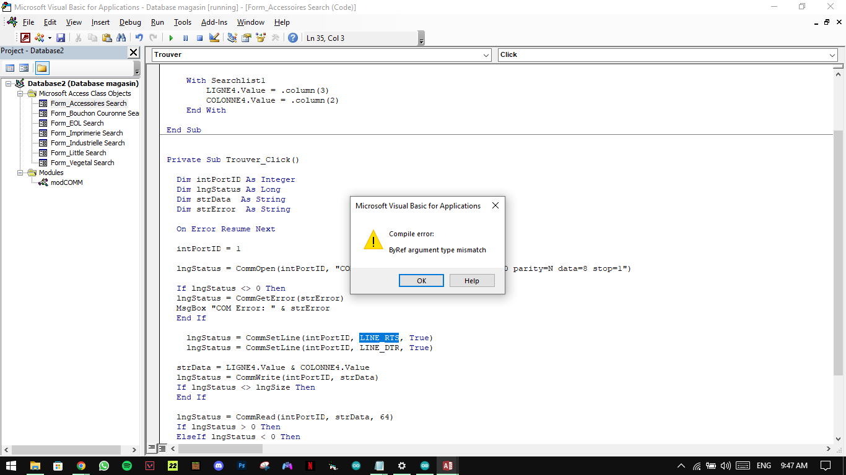Toggle Design Mode toolbar icon
Viewport: 846px width, 475px height.
214,38
